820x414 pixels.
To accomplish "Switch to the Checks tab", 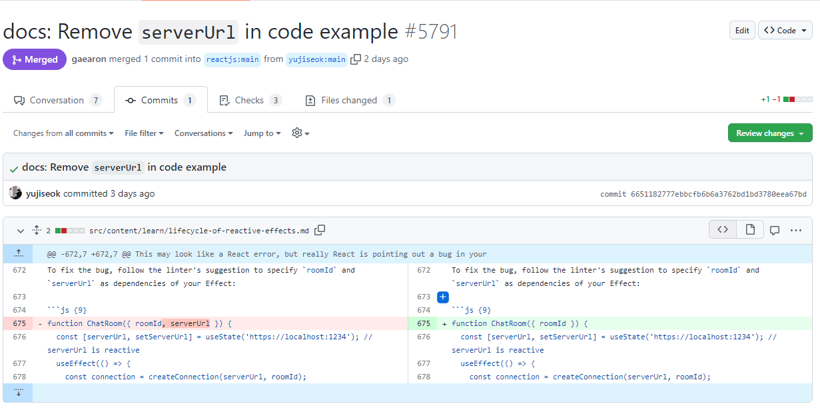I will click(x=250, y=100).
